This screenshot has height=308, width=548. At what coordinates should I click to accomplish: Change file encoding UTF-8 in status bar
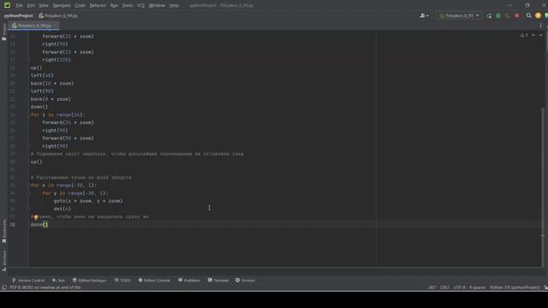click(x=459, y=287)
